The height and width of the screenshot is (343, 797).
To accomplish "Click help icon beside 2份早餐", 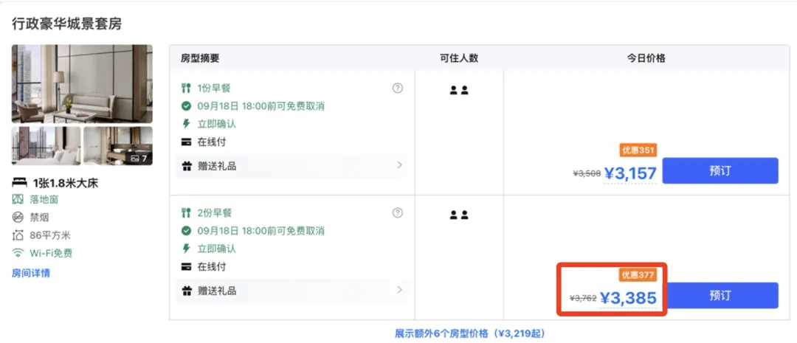I will coord(398,212).
